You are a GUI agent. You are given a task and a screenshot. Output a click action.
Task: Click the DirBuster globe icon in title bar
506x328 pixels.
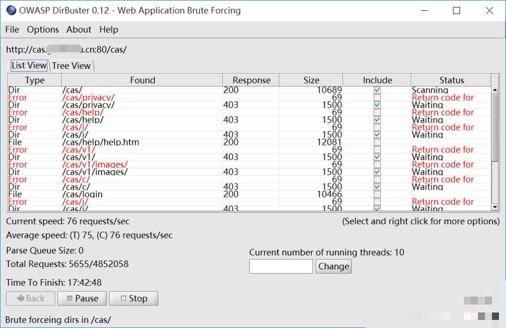(11, 10)
